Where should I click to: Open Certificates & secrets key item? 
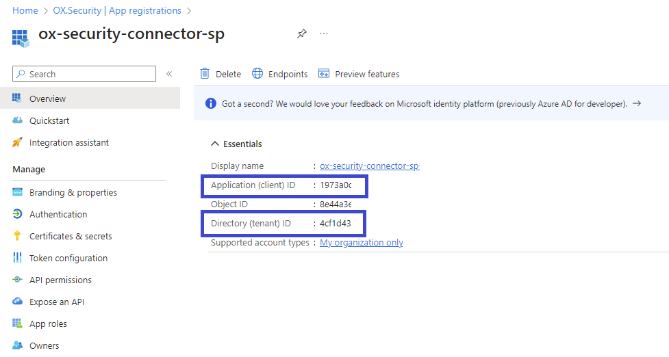click(x=70, y=236)
